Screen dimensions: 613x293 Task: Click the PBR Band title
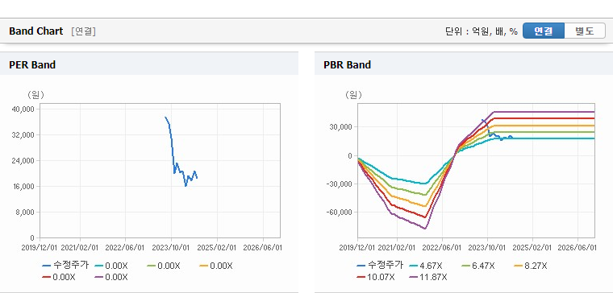coord(347,64)
